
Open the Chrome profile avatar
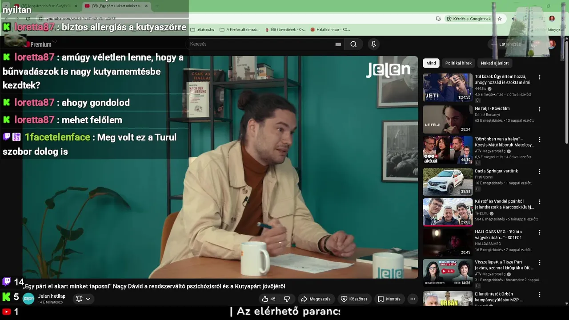tap(552, 19)
